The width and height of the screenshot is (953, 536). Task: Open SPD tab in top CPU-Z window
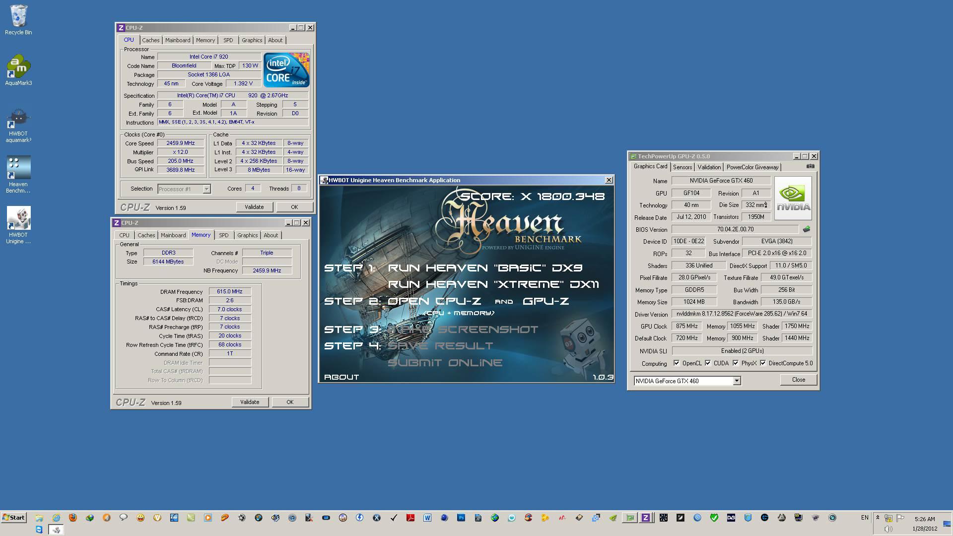(228, 40)
